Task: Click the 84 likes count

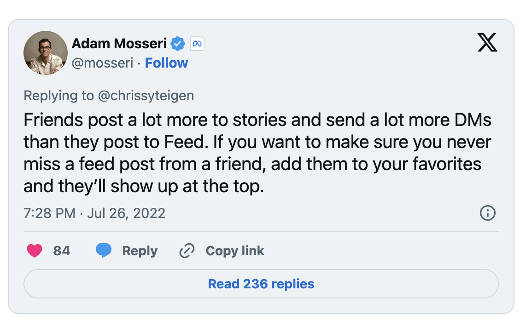Action: coord(62,251)
